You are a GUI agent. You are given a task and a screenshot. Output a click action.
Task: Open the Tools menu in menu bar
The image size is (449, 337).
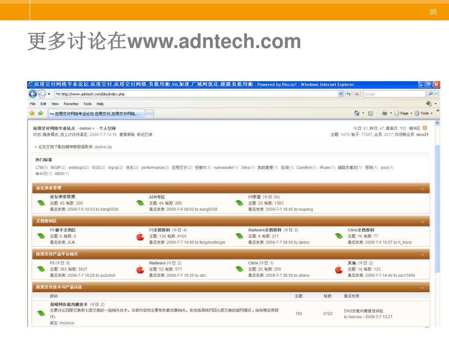(88, 104)
